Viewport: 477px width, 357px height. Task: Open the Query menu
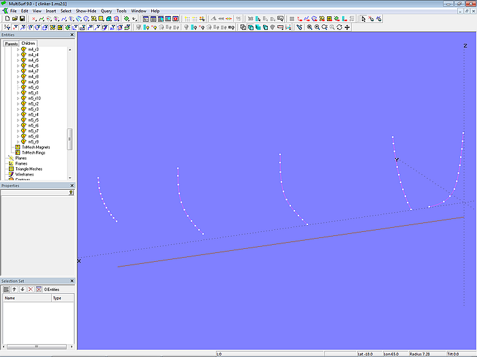click(x=106, y=11)
